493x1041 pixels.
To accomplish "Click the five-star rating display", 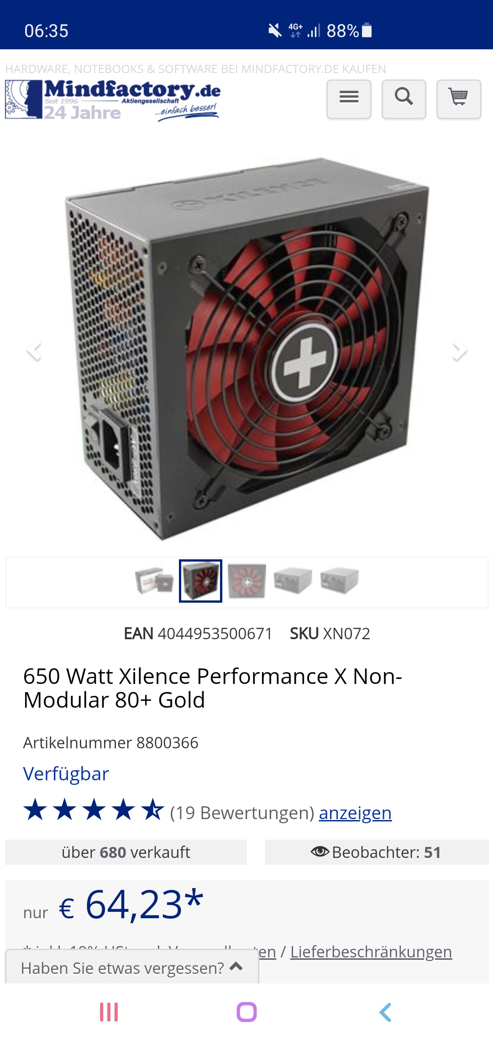I will click(x=94, y=810).
